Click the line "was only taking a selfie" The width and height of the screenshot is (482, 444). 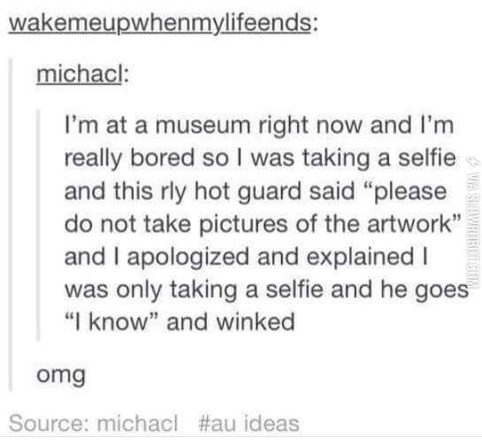pos(266,290)
